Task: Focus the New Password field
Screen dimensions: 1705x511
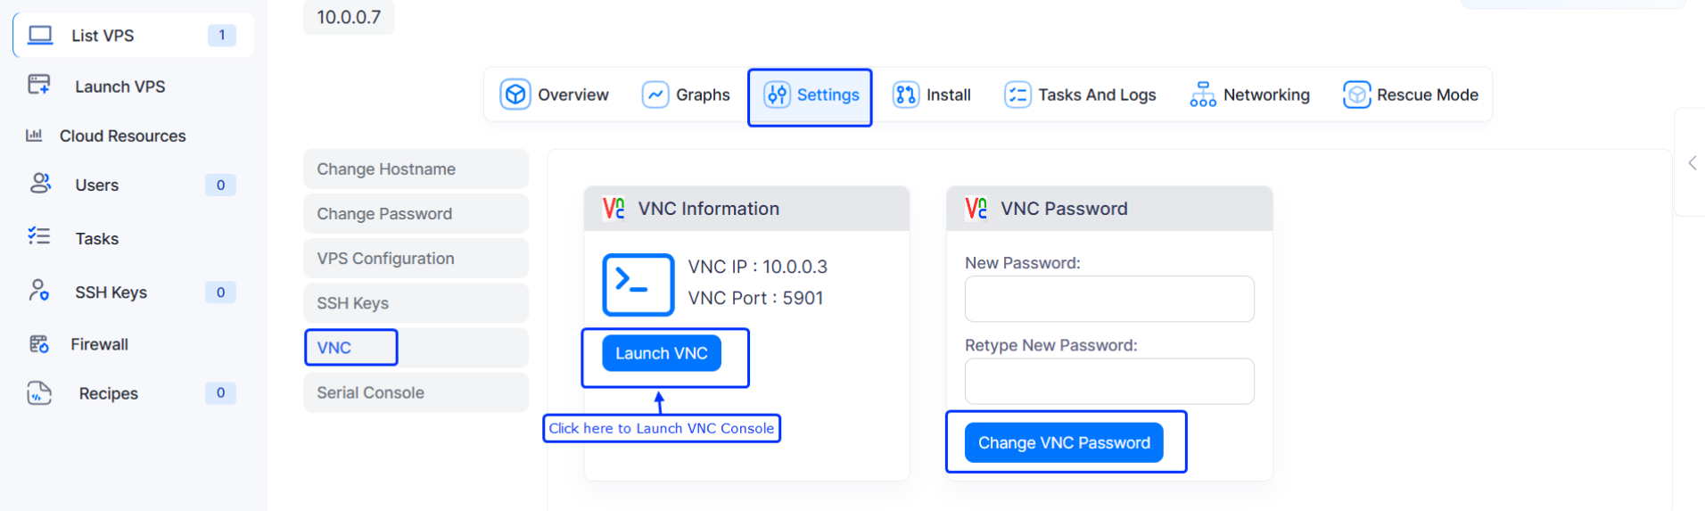Action: [x=1108, y=299]
